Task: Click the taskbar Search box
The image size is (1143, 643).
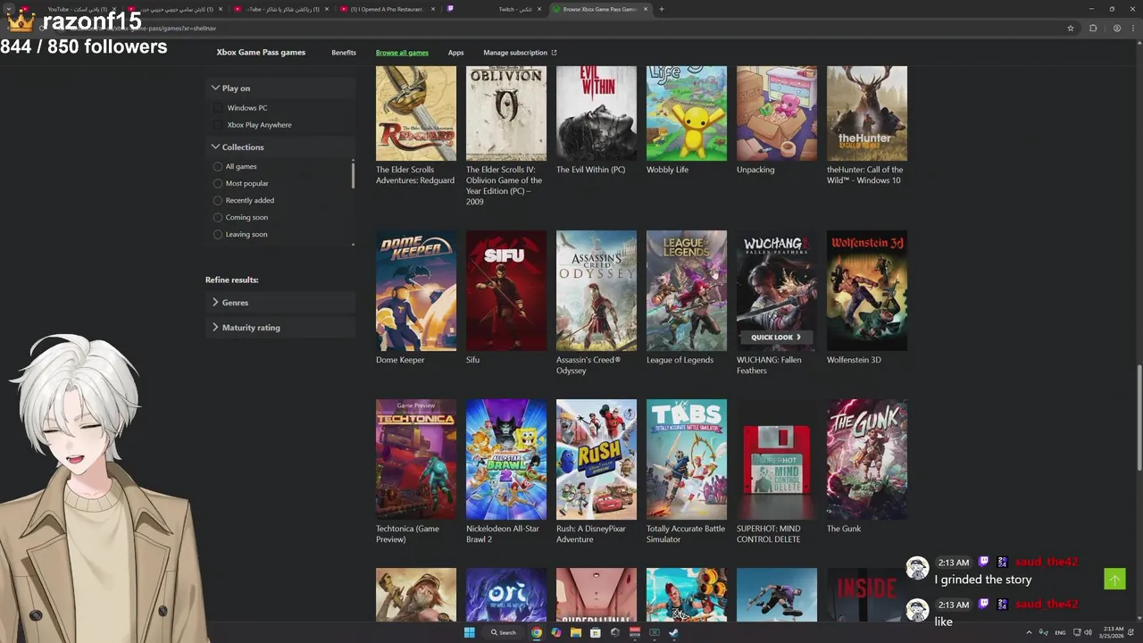Action: [504, 632]
